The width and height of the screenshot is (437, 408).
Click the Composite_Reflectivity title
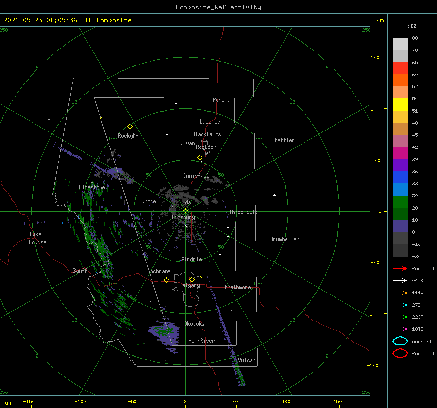(x=218, y=7)
